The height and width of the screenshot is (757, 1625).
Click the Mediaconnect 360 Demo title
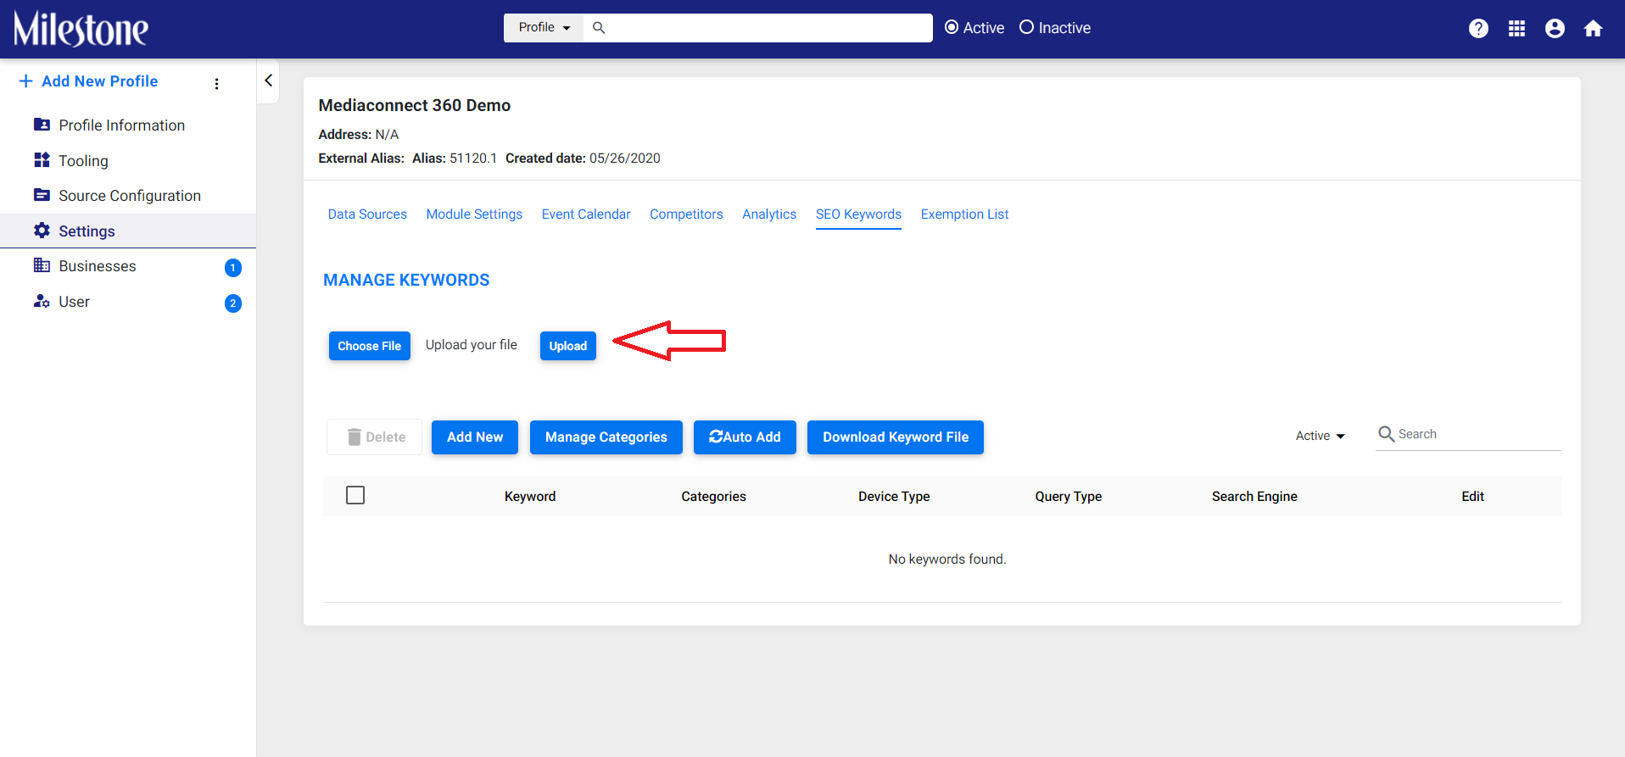[x=414, y=105]
